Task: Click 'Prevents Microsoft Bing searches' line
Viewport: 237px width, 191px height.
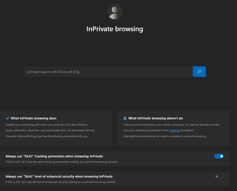Action: tap(47, 136)
